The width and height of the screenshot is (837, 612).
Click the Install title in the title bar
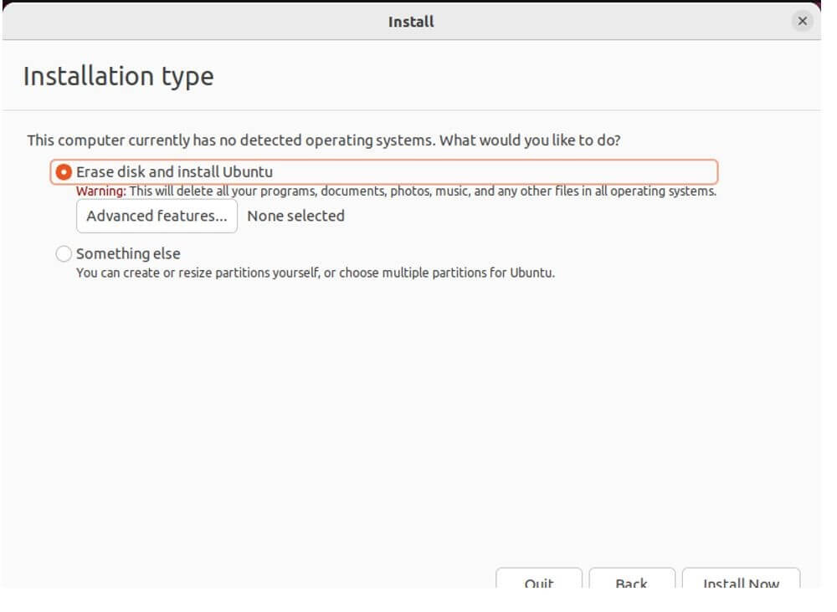click(x=411, y=22)
